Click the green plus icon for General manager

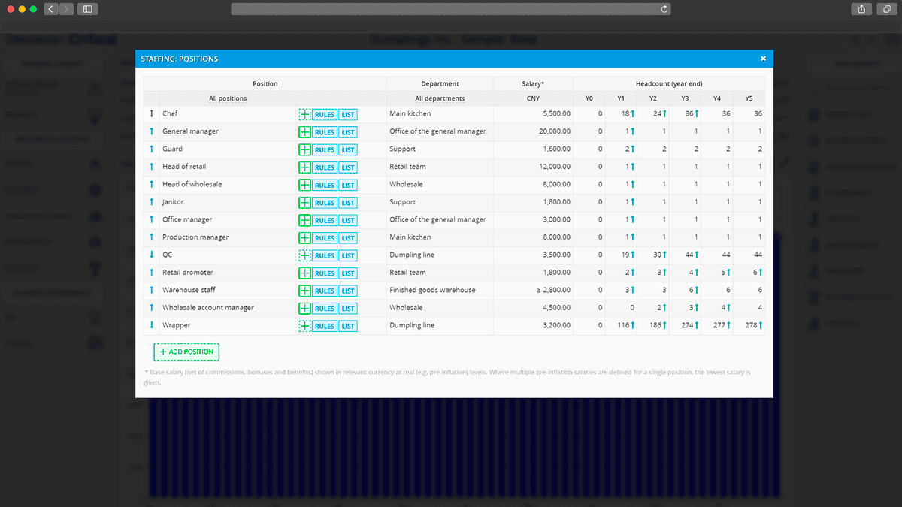pos(304,132)
